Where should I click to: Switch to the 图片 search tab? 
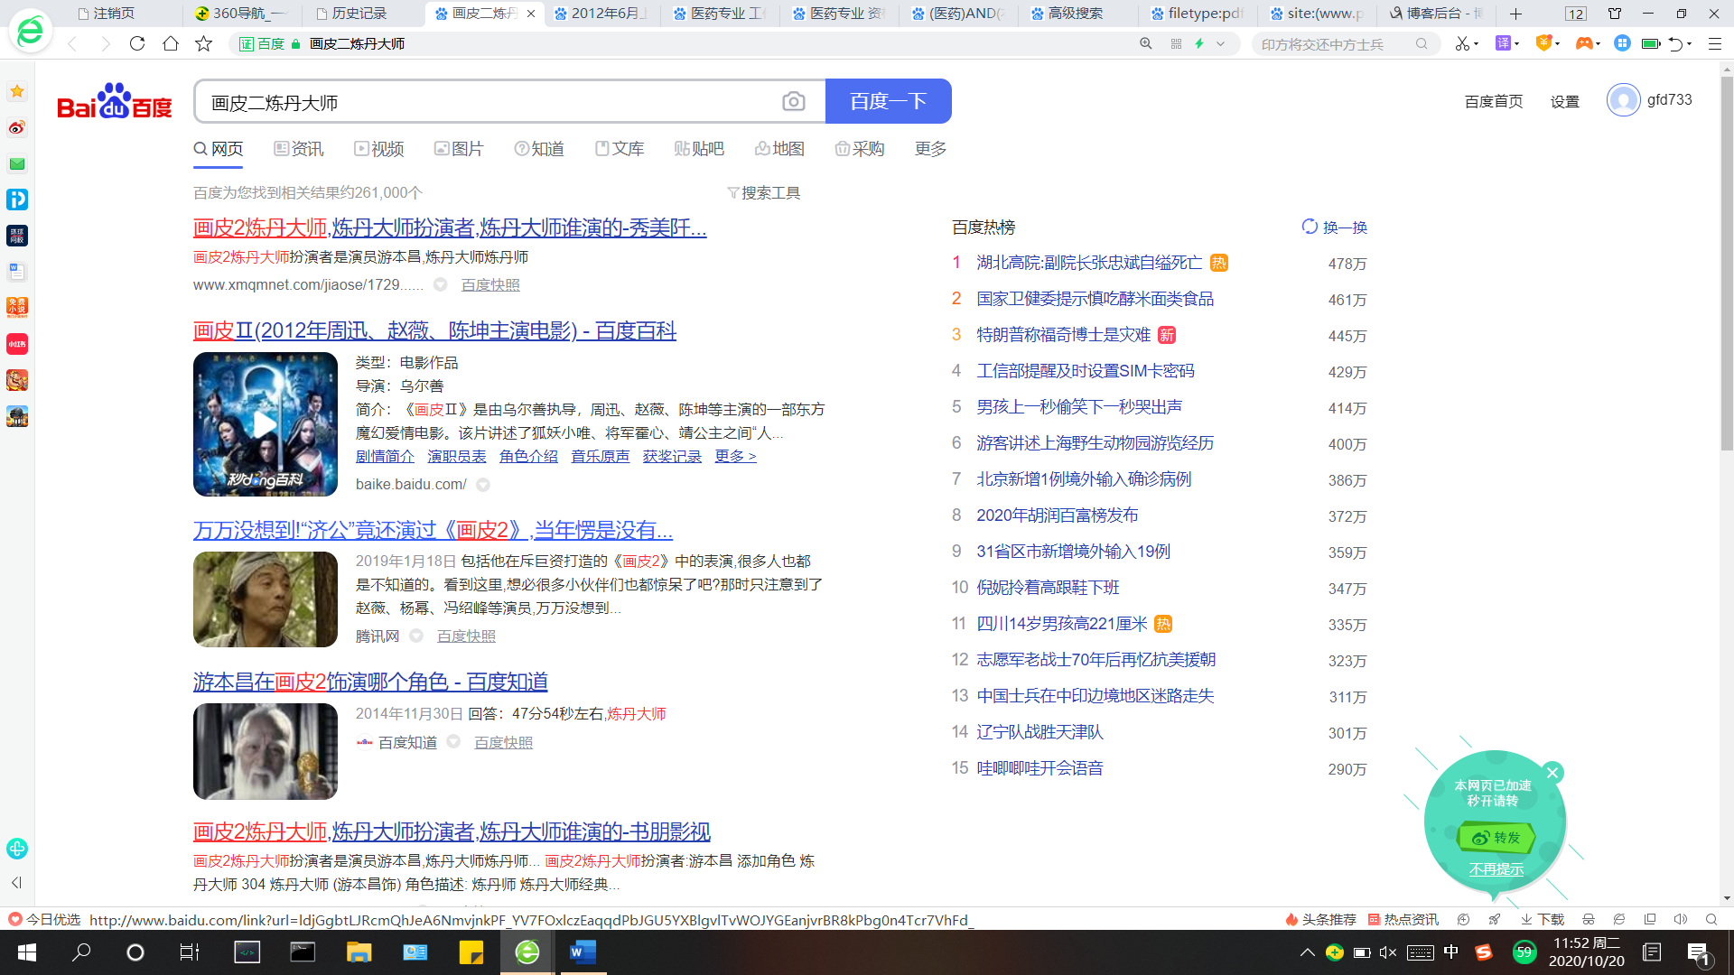coord(459,149)
